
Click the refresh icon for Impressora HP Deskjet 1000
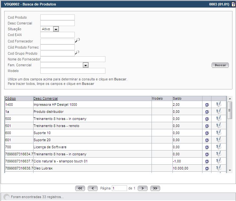click(x=207, y=105)
